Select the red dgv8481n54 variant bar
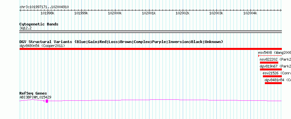 273,83
